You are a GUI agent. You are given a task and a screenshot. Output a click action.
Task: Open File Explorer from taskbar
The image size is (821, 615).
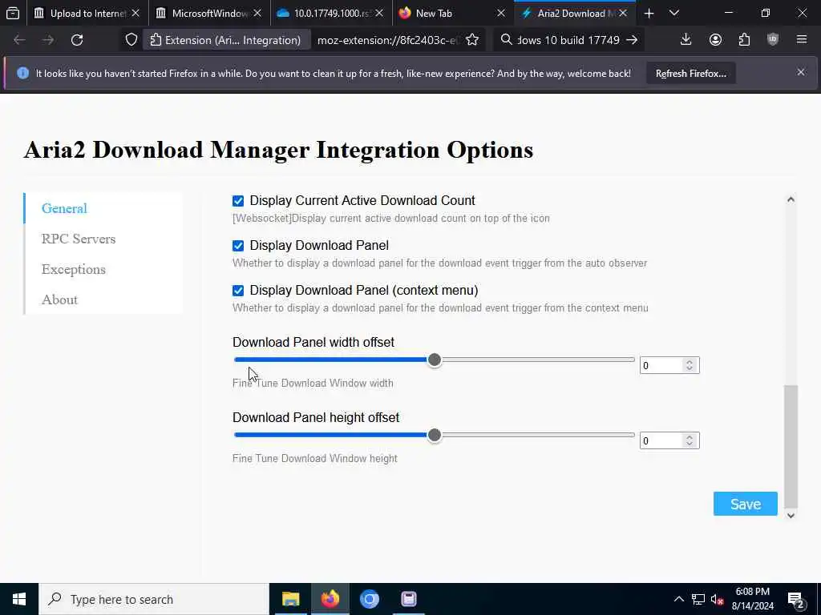(290, 599)
